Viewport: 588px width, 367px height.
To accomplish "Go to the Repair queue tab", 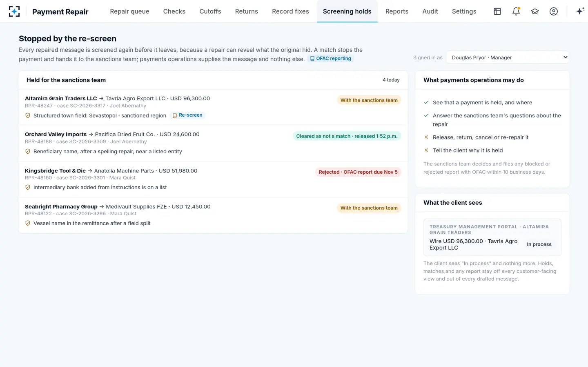I will [129, 11].
